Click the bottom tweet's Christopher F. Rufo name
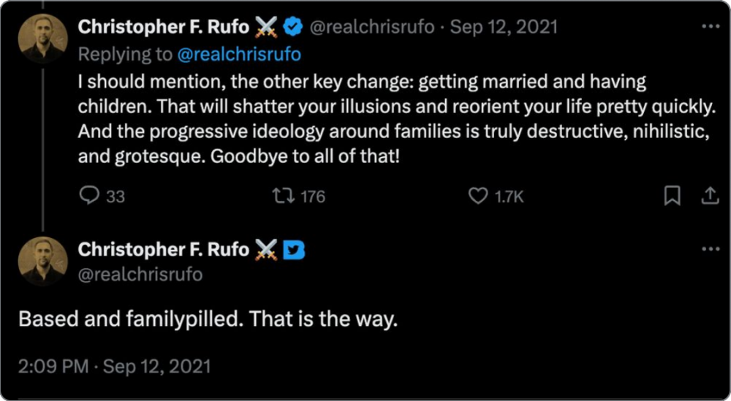The width and height of the screenshot is (731, 401). (x=164, y=250)
